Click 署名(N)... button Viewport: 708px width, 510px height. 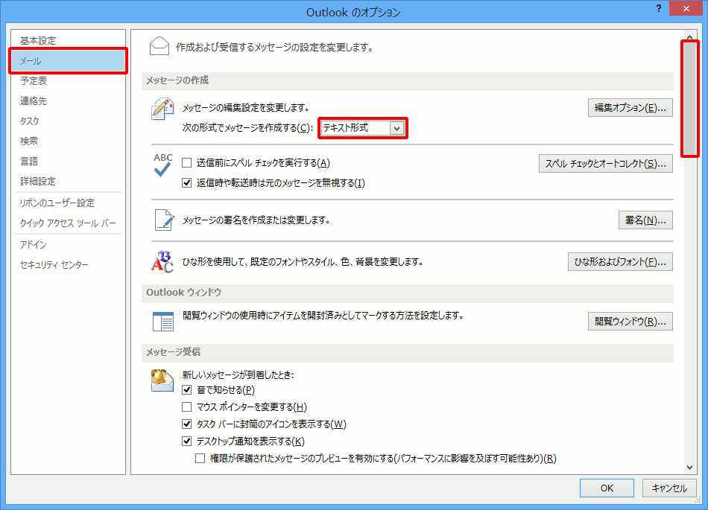click(645, 220)
